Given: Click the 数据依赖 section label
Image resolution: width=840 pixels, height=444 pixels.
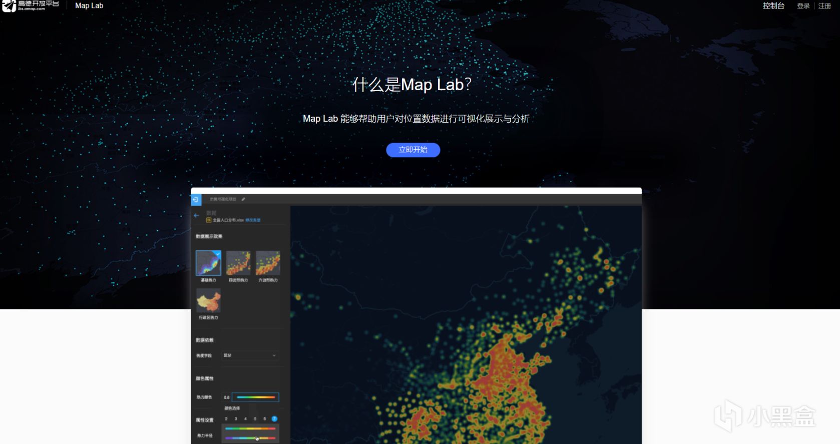Looking at the screenshot, I should [x=205, y=340].
